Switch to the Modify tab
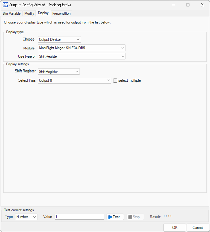210x232 pixels. pos(29,13)
